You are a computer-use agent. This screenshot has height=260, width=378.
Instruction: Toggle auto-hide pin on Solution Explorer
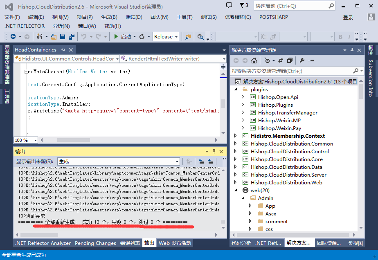[352, 50]
